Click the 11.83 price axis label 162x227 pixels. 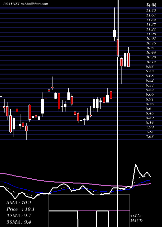151,10
